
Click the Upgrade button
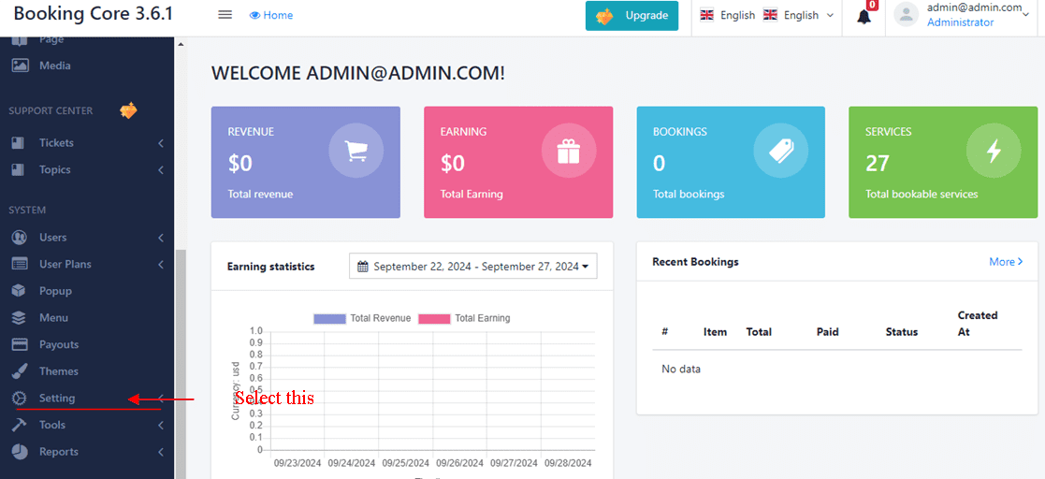coord(631,16)
